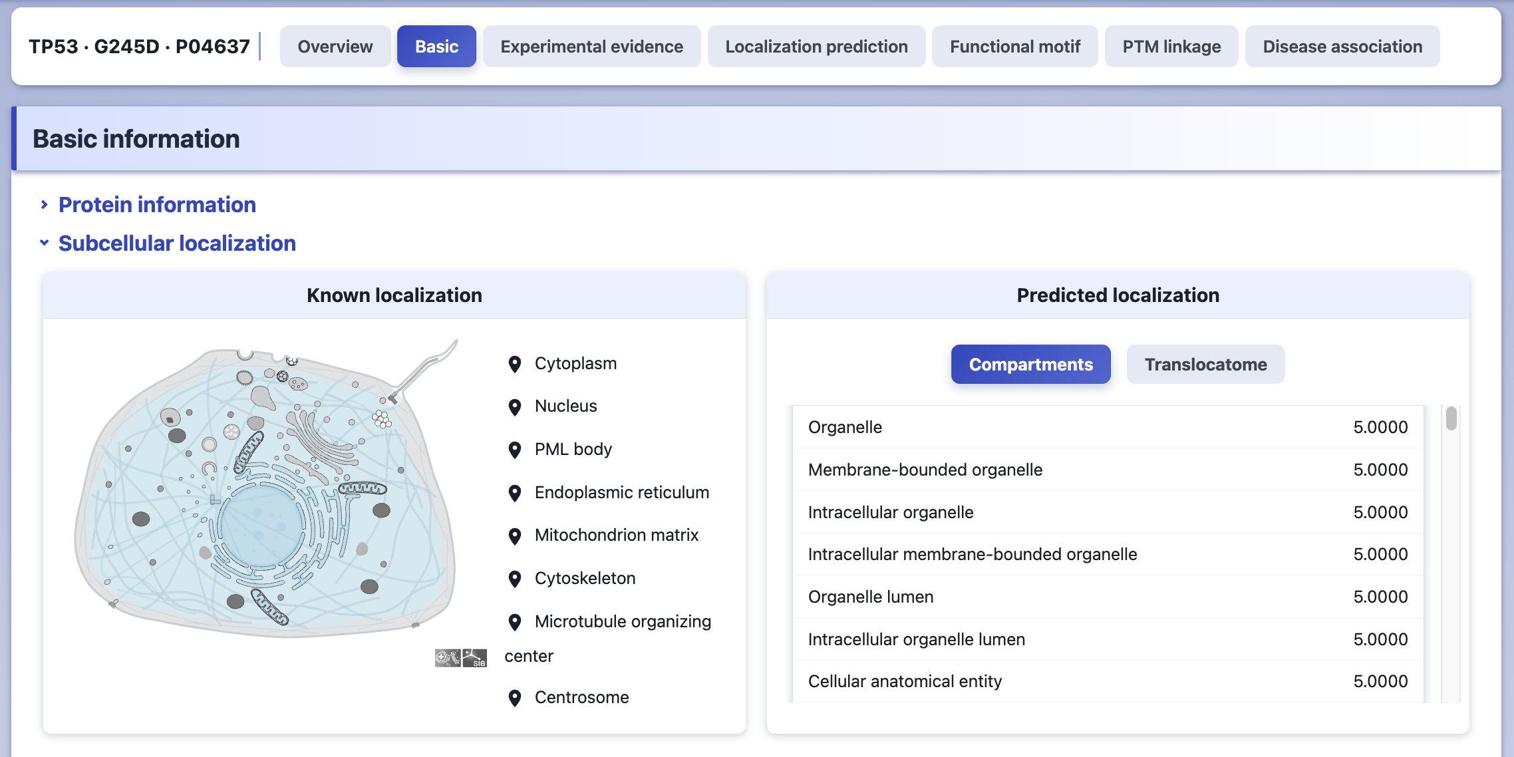The height and width of the screenshot is (757, 1514).
Task: Click the PML body location pin icon
Action: 514,450
